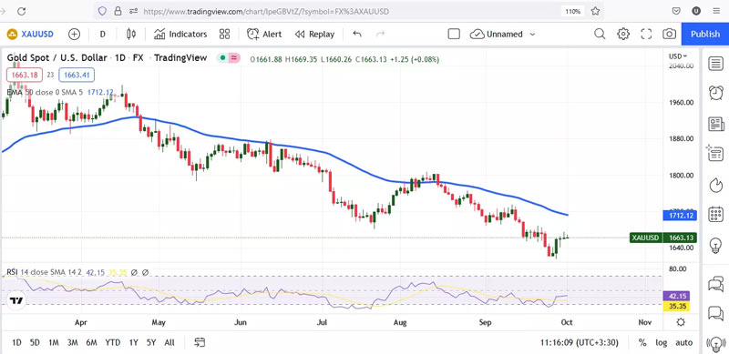The image size is (729, 354).
Task: Open the Indicators panel
Action: (x=180, y=34)
